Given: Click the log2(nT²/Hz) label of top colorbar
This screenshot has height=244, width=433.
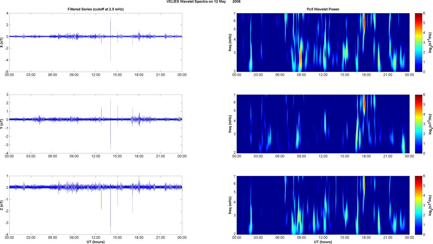Looking at the screenshot, I should click(430, 42).
